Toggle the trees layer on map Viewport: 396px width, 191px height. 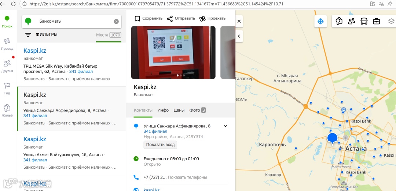339,22
